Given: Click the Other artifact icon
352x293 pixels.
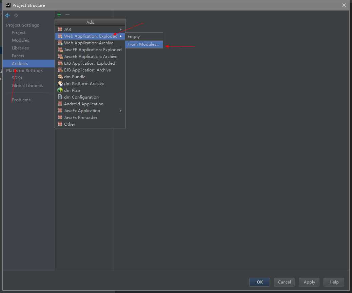Looking at the screenshot, I should (x=60, y=124).
